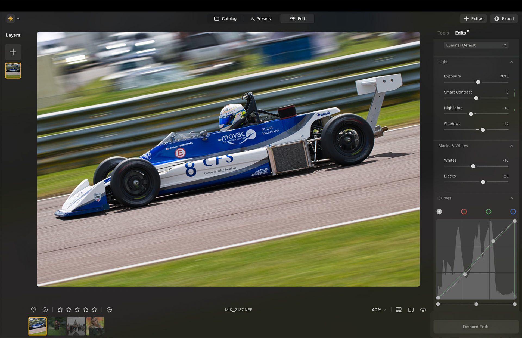
Task: Click the Luminar sun logo icon
Action: click(11, 18)
